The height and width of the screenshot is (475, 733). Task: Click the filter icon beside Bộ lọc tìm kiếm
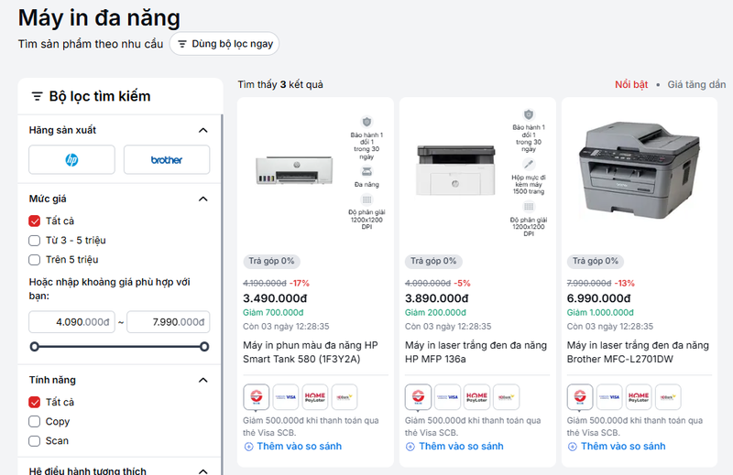click(37, 96)
